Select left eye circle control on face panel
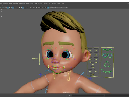 pos(105,55)
